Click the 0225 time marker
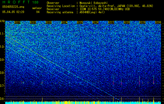The image size is (164, 104). pos(80,22)
